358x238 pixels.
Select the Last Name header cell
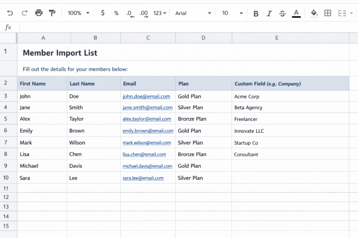(x=94, y=84)
